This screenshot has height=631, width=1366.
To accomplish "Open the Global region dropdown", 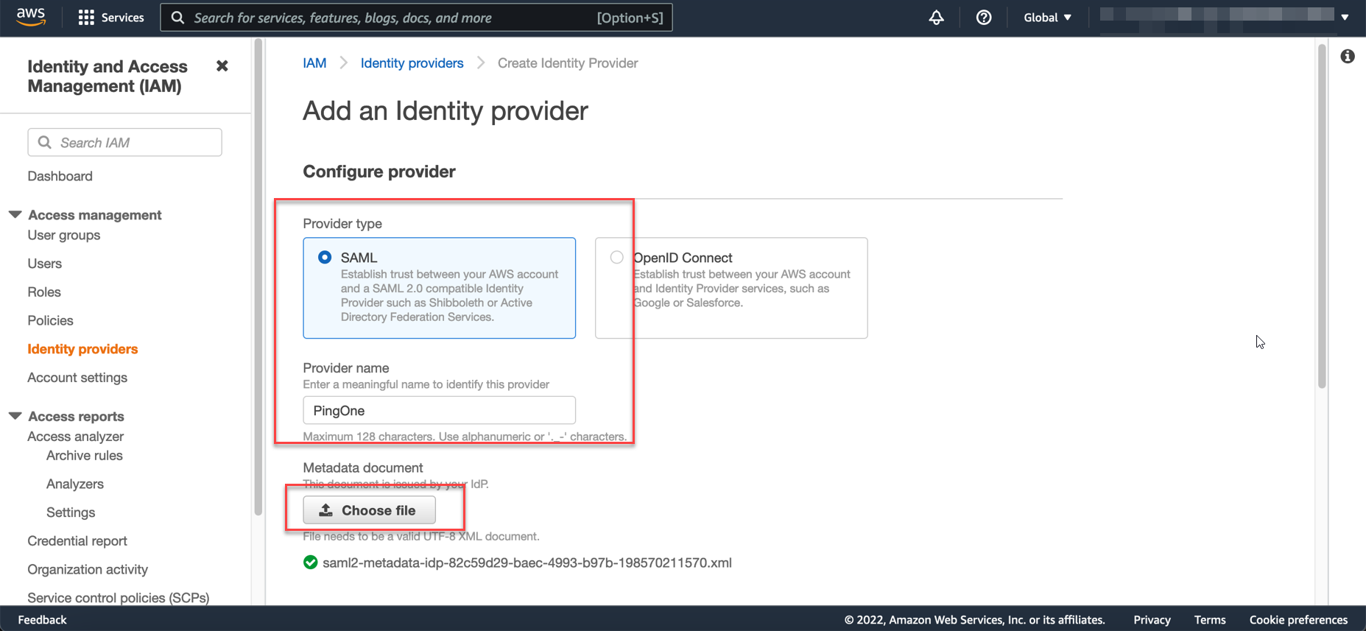I will click(x=1047, y=18).
